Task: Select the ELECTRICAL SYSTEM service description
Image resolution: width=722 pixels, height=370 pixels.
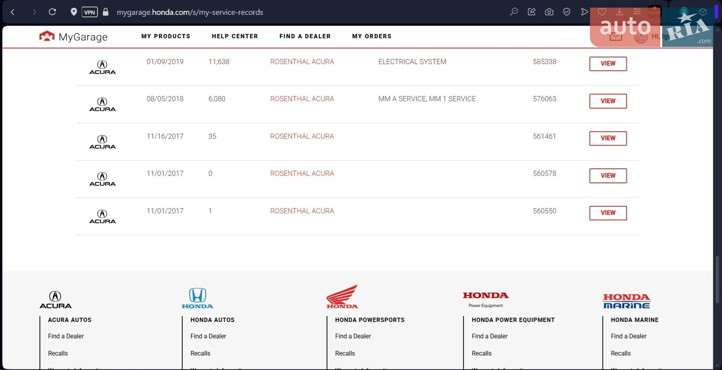Action: [x=412, y=62]
